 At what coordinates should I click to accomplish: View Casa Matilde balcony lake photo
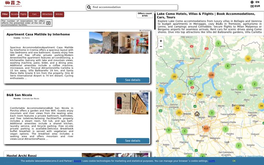(x=104, y=43)
